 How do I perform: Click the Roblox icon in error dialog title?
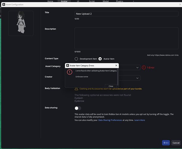[x=68, y=66]
